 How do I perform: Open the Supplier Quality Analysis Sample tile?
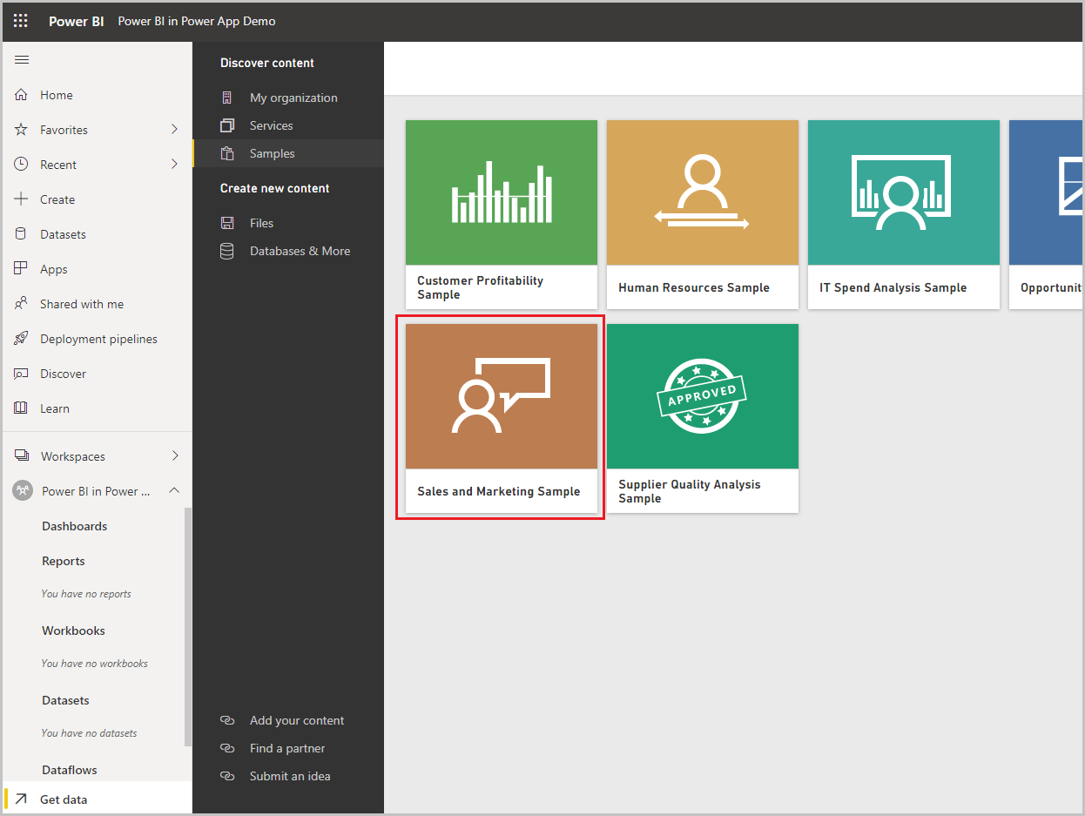point(703,418)
